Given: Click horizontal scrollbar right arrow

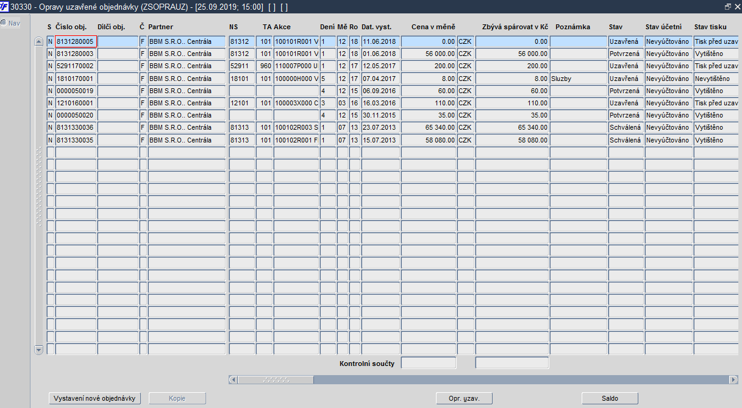Looking at the screenshot, I should (x=733, y=379).
